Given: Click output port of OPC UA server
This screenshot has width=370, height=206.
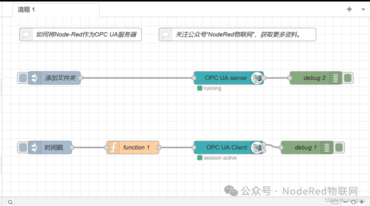Looking at the screenshot, I should [263, 78].
